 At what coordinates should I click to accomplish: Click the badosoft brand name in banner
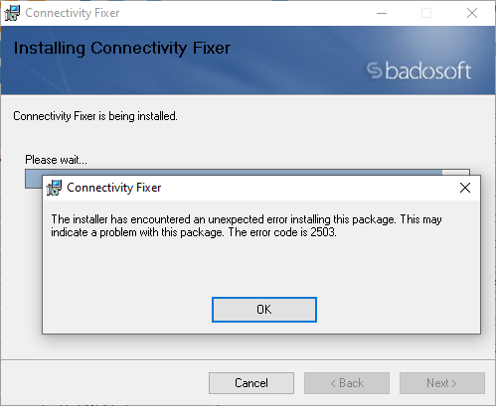[427, 70]
